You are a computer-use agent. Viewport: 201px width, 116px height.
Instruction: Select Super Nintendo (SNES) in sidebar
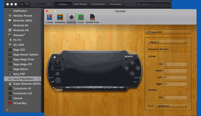coord(23,84)
